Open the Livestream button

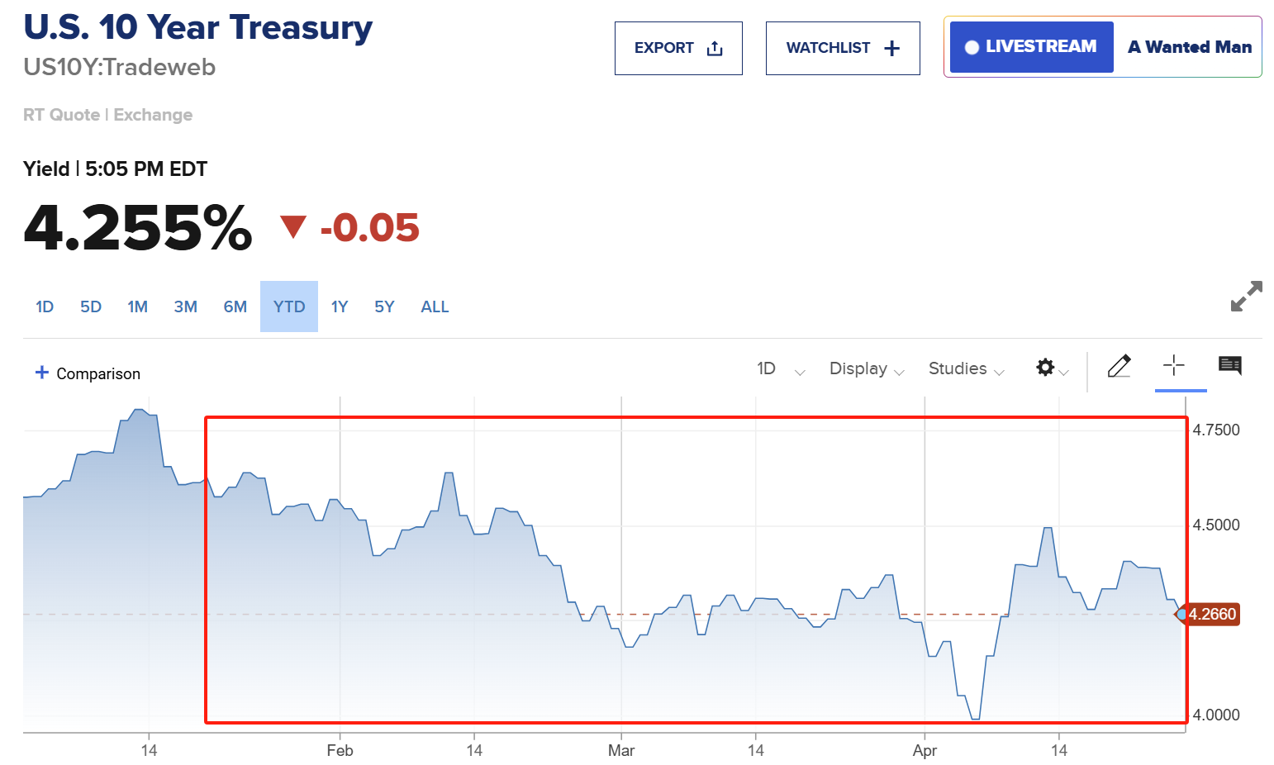[1031, 47]
